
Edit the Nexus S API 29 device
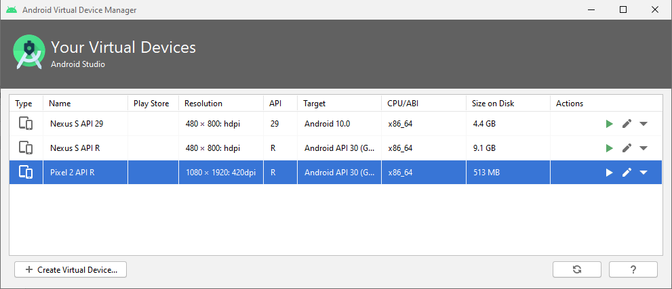[x=627, y=124]
